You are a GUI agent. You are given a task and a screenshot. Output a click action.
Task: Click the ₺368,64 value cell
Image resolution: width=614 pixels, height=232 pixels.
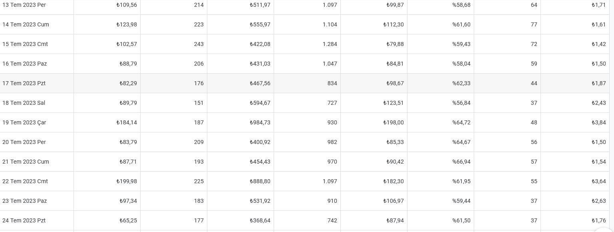[x=240, y=220]
